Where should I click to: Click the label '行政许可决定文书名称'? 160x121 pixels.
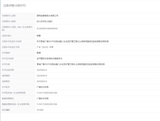click(12, 41)
